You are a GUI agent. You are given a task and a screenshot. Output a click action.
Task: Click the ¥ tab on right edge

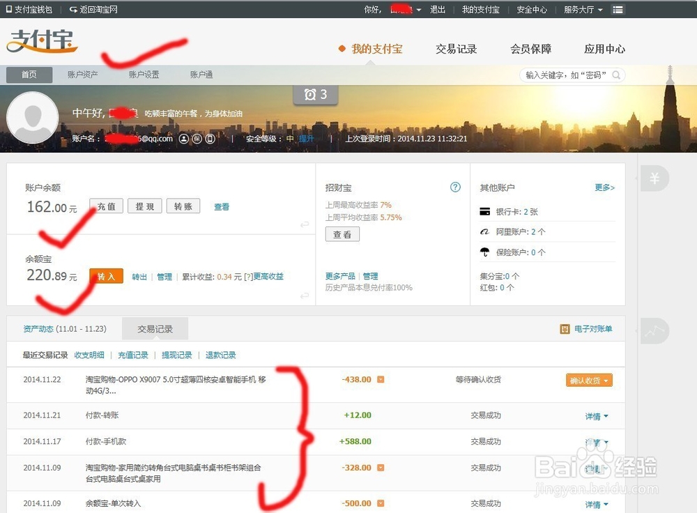point(654,178)
